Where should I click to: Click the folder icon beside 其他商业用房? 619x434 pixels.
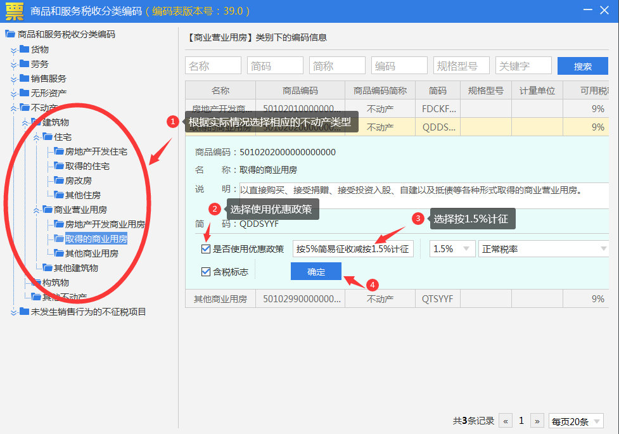(x=59, y=253)
